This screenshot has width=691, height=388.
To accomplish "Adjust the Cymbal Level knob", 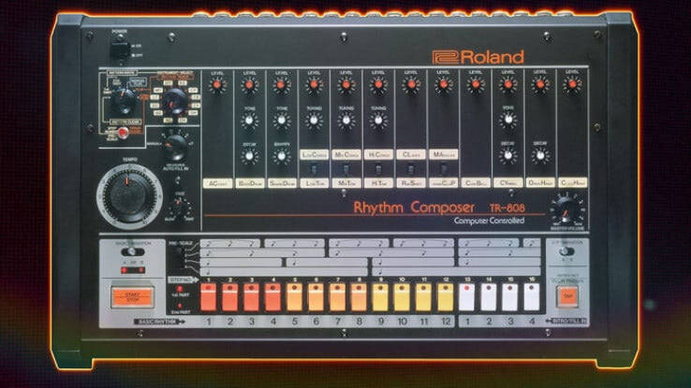I will [508, 84].
